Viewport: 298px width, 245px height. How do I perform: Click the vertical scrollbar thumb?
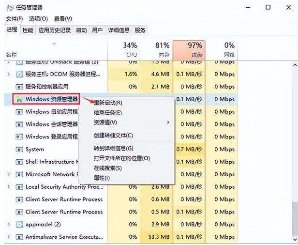click(295, 219)
